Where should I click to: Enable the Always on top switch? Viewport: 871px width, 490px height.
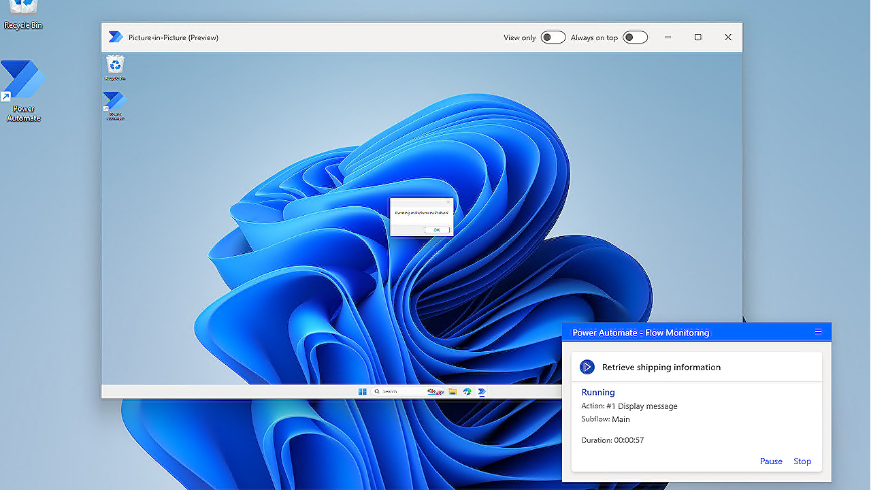point(635,37)
